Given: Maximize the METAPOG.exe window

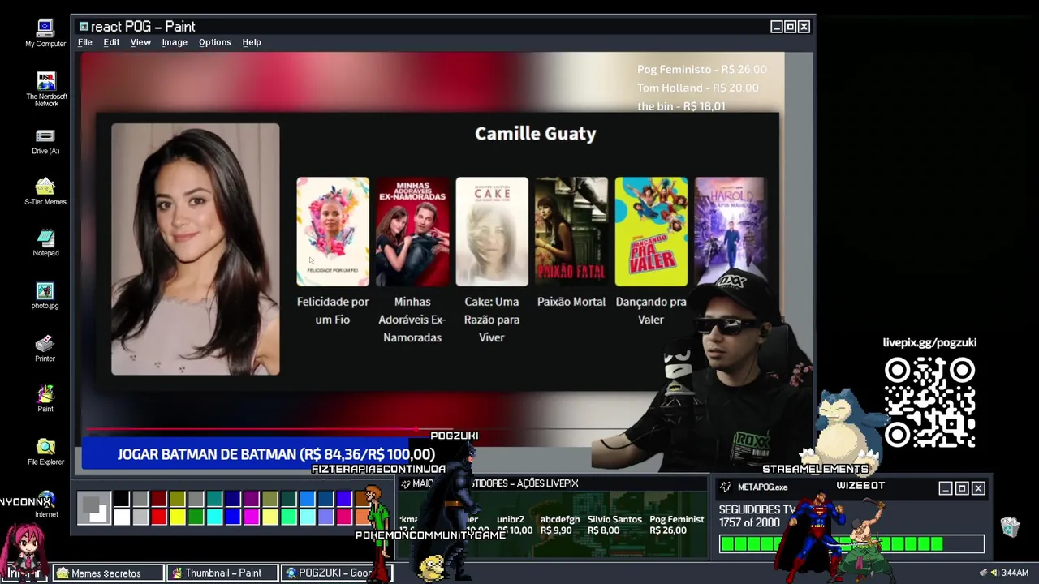Looking at the screenshot, I should [x=962, y=488].
